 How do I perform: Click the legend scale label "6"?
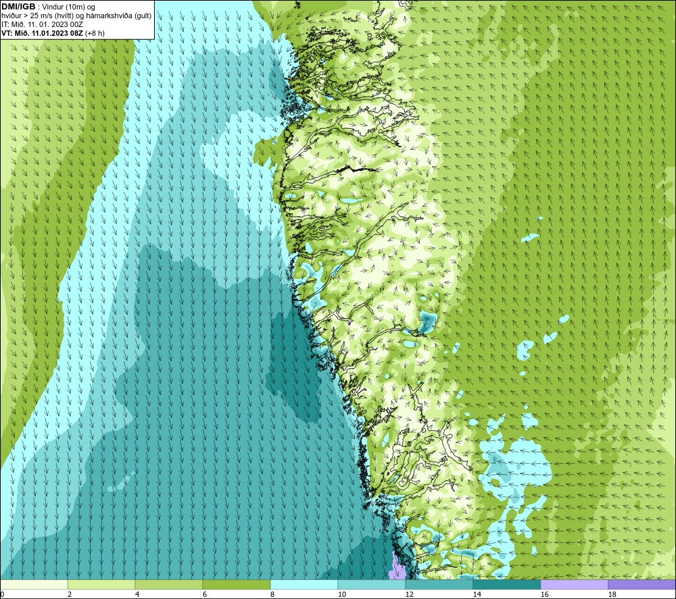(205, 595)
